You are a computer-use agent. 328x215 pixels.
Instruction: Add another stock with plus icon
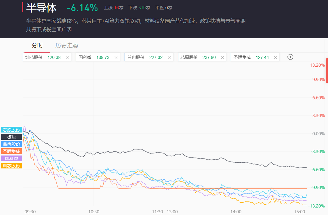pos(290,57)
